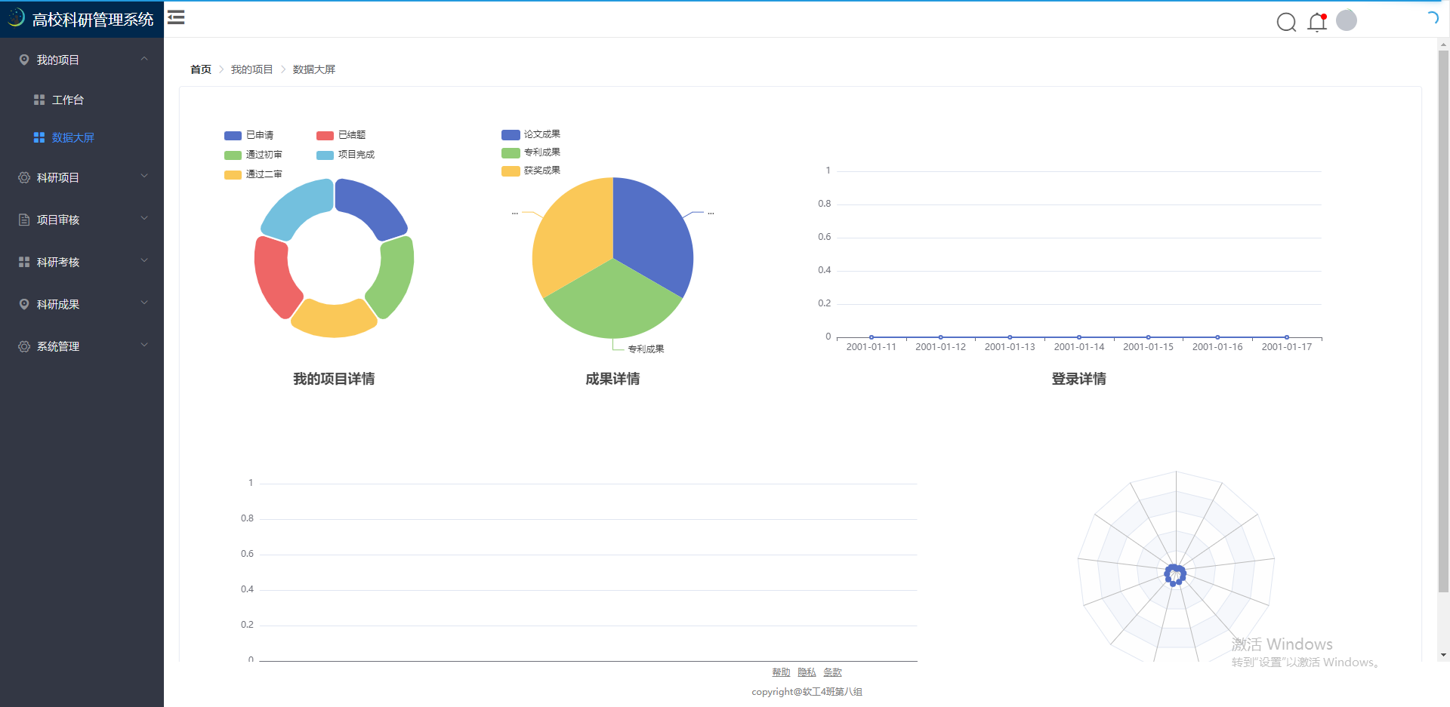The width and height of the screenshot is (1450, 707).
Task: Open the notifications bell icon
Action: click(1317, 22)
